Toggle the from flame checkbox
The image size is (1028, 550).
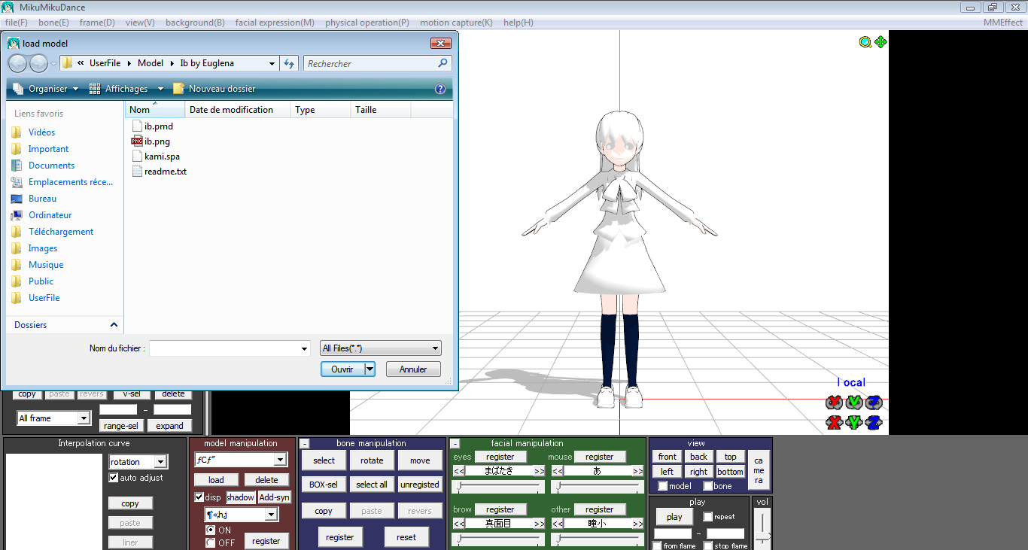pos(657,546)
